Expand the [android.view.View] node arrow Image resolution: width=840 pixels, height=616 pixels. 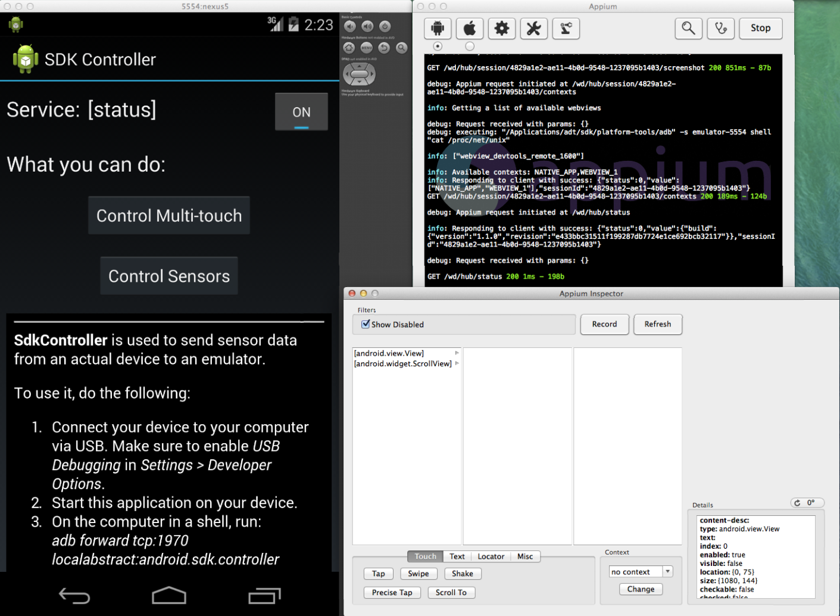(457, 353)
